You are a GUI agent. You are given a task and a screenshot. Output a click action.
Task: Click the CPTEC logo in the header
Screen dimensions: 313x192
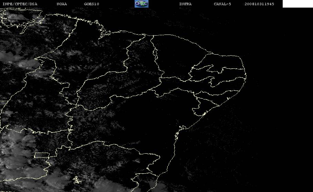coord(141,4)
